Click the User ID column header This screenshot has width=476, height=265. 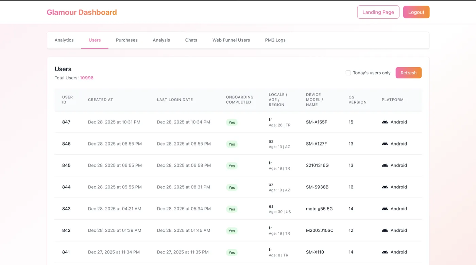click(68, 100)
